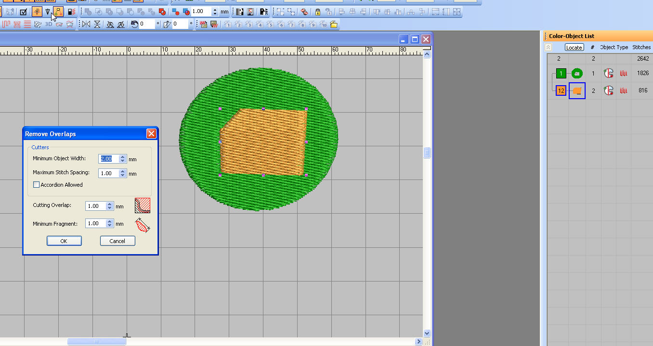Click the red zigzag stitch type icon
The image size is (653, 346).
coord(5,24)
